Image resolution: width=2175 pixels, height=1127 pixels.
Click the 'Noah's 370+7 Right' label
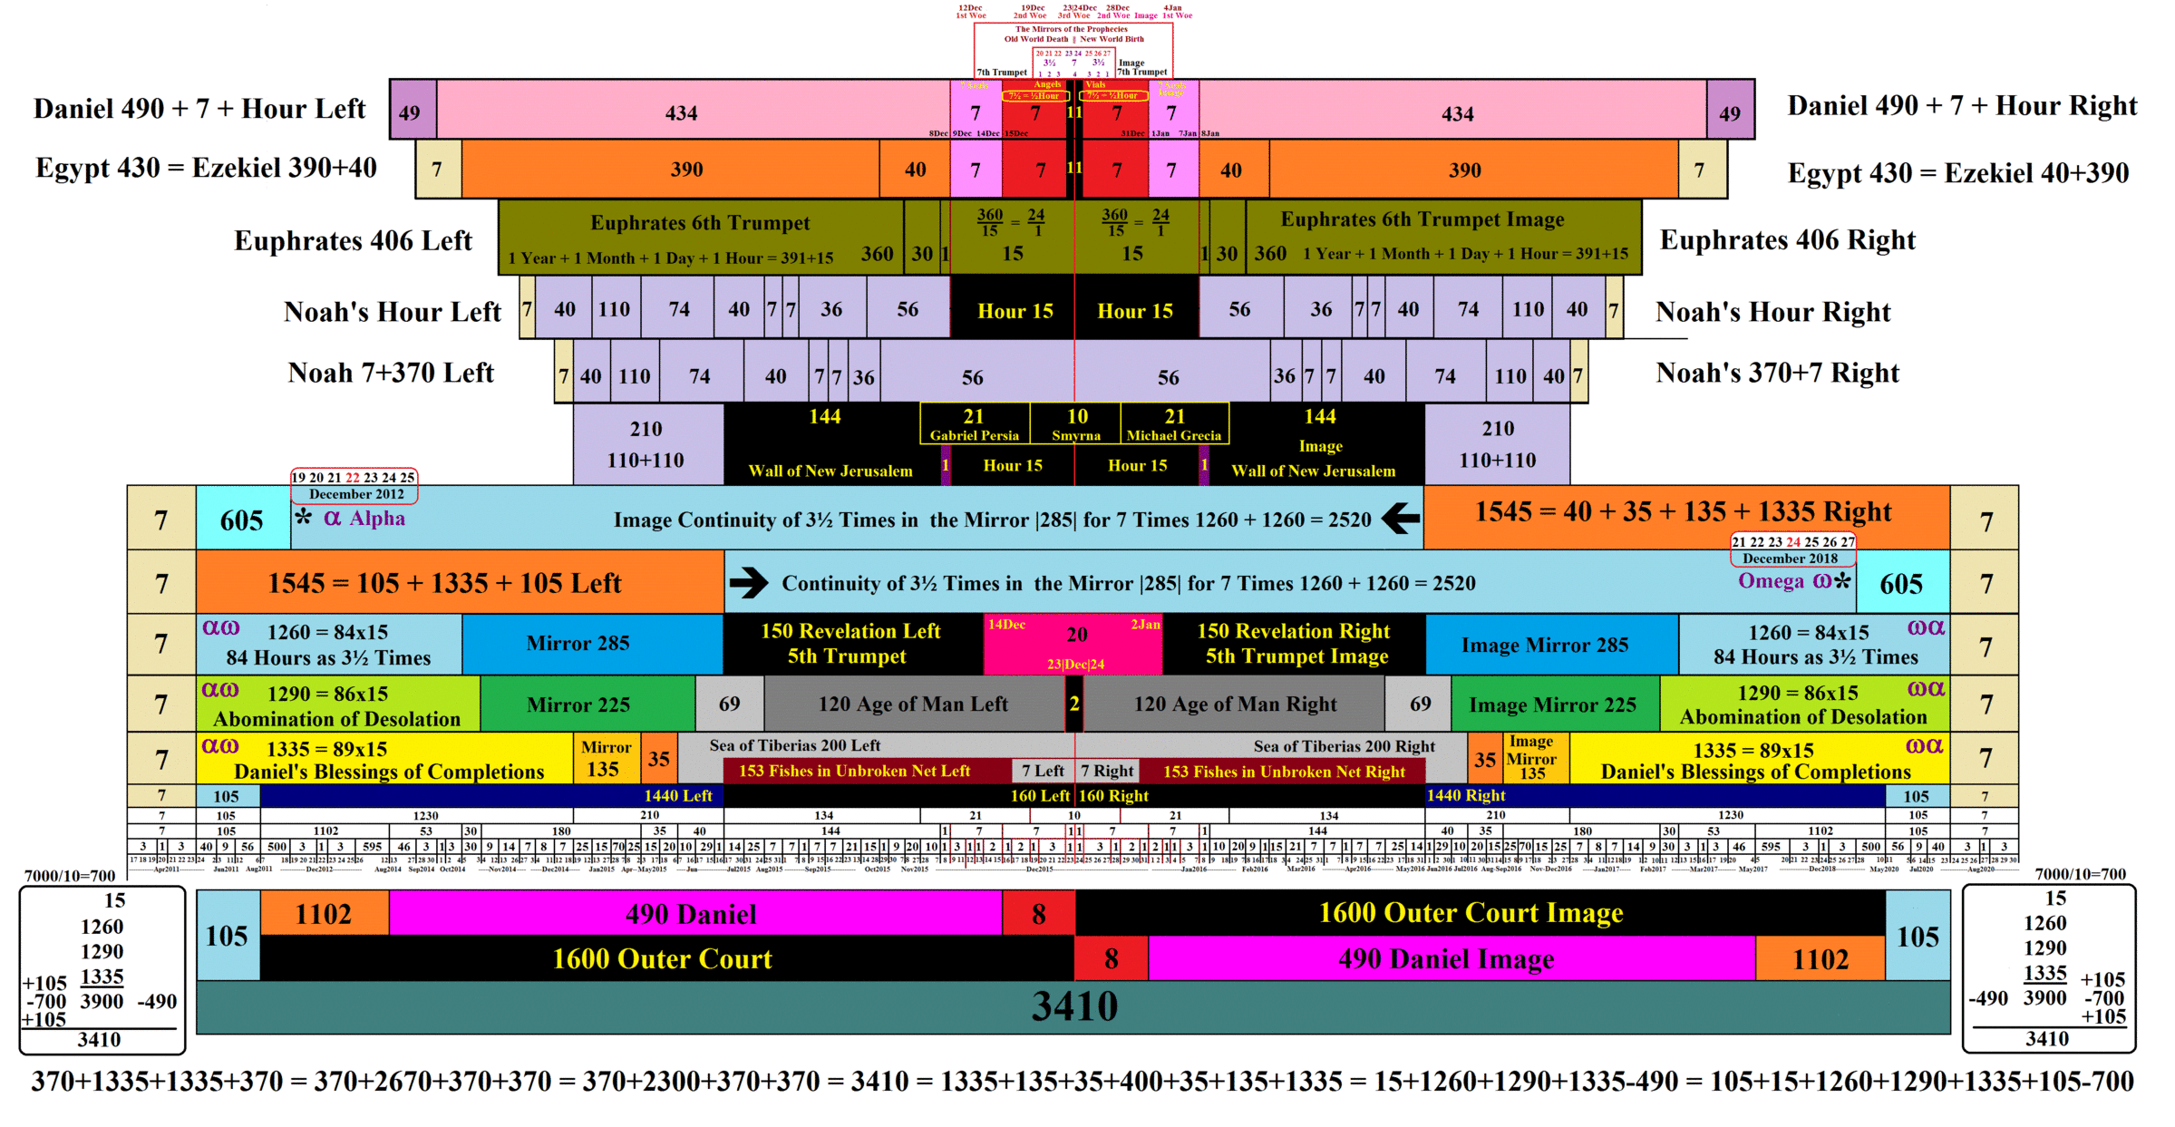tap(1777, 373)
